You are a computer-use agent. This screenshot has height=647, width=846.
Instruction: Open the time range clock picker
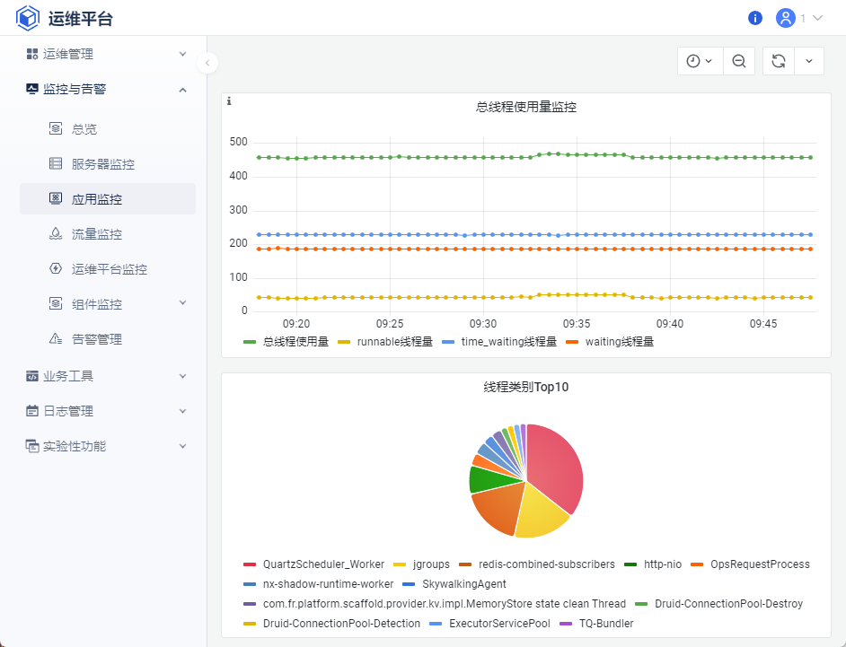[699, 61]
